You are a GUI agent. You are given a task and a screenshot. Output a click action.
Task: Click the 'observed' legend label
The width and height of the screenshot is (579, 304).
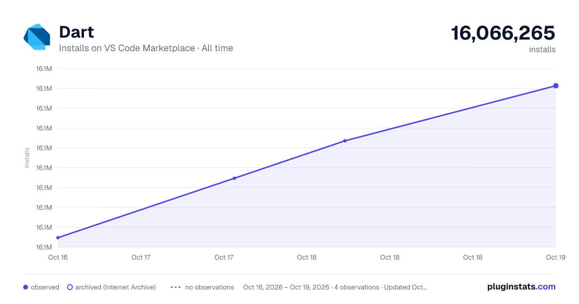(x=45, y=287)
